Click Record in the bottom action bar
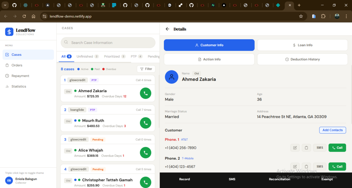Image resolution: width=352 pixels, height=188 pixels. (185, 179)
